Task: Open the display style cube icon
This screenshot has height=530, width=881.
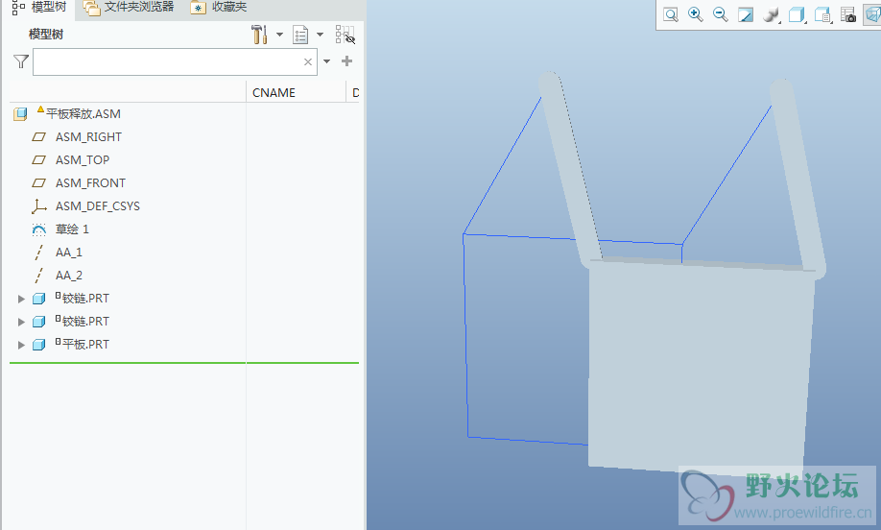Action: tap(797, 14)
